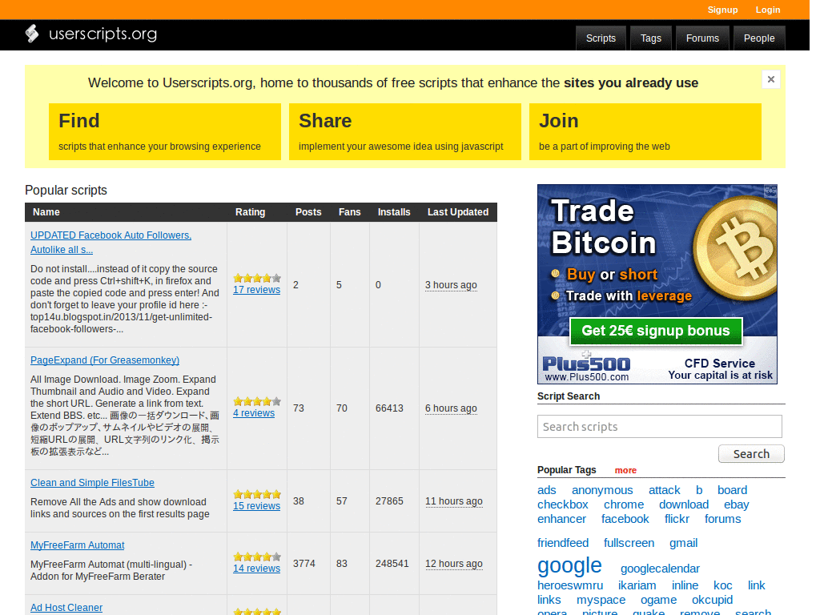Select the 'heroeswmru' tag

[570, 585]
